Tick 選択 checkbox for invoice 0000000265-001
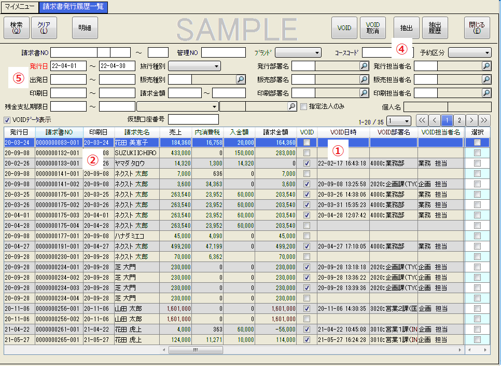 477,340
